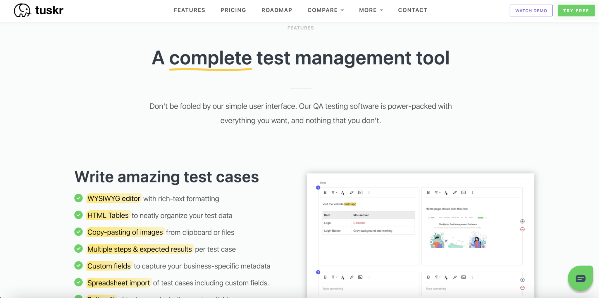Expand the Compare dropdown menu
The height and width of the screenshot is (298, 599).
[326, 10]
